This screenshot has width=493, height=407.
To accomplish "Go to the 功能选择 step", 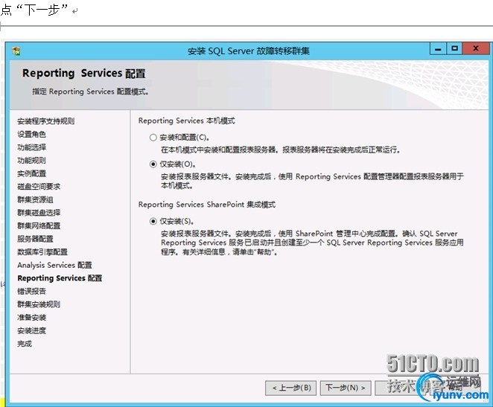I will [32, 147].
